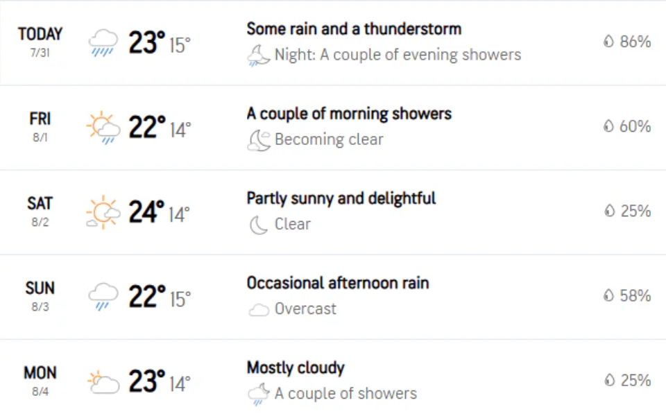Click Friday's becoming clear night icon
The image size is (666, 416).
click(x=258, y=140)
